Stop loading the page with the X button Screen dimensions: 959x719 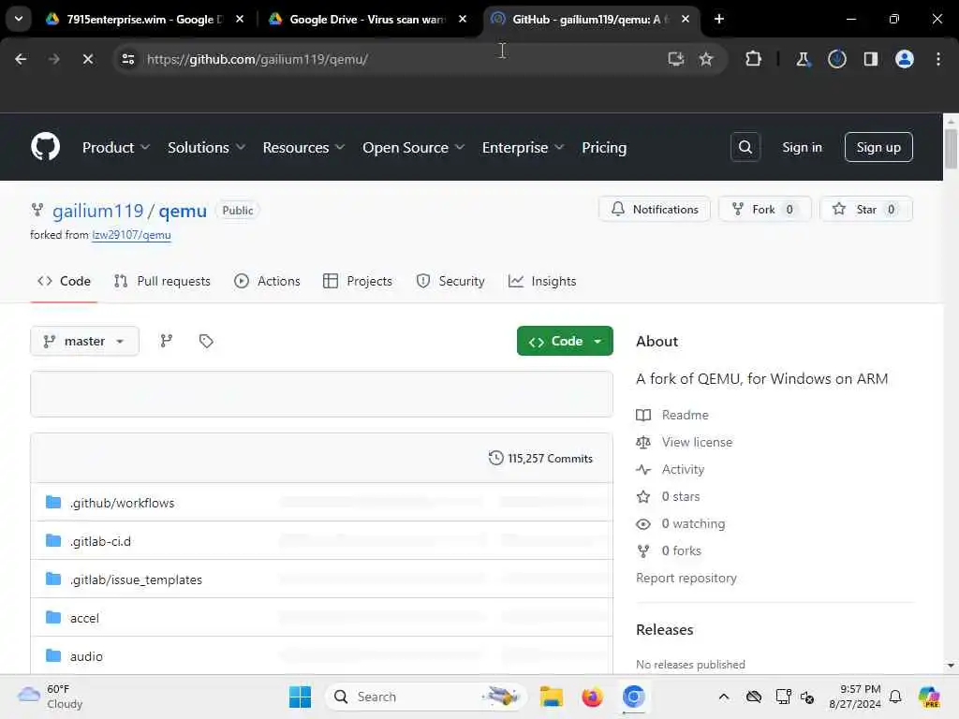click(x=87, y=59)
